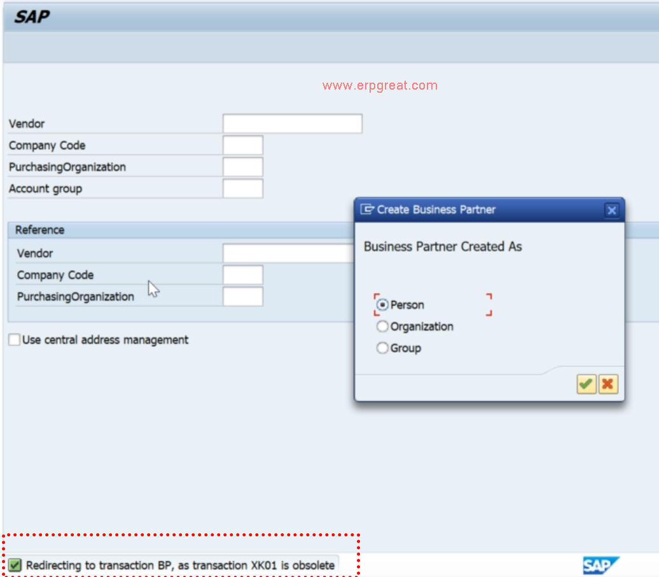659x577 pixels.
Task: Click the dialog title bar icon
Action: (367, 209)
